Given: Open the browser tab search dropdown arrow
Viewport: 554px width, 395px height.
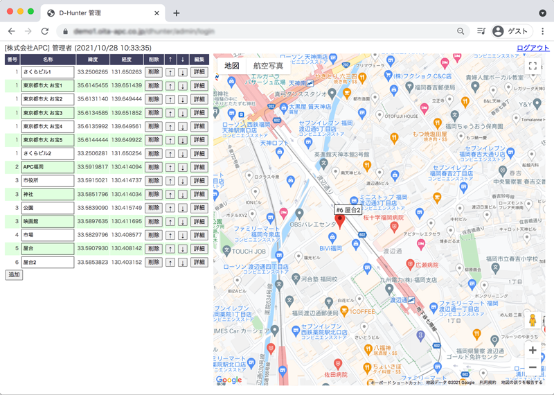Looking at the screenshot, I should 543,13.
